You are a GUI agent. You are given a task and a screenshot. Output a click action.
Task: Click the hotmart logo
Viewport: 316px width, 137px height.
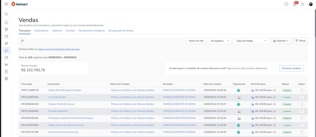[19, 4]
